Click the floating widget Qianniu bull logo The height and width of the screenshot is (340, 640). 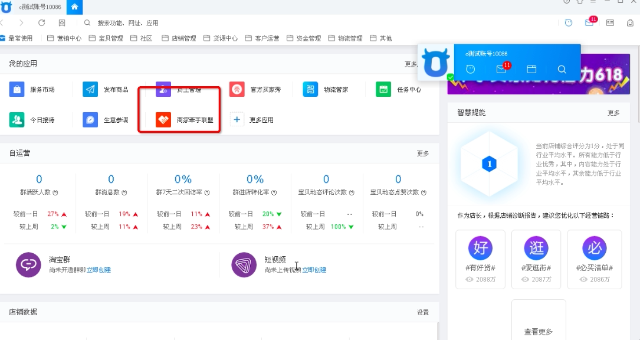coord(436,63)
